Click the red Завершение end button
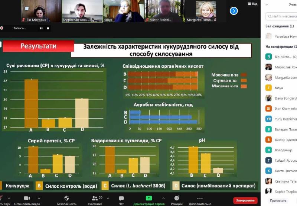Screen dimensions: 297x206 point(245,200)
